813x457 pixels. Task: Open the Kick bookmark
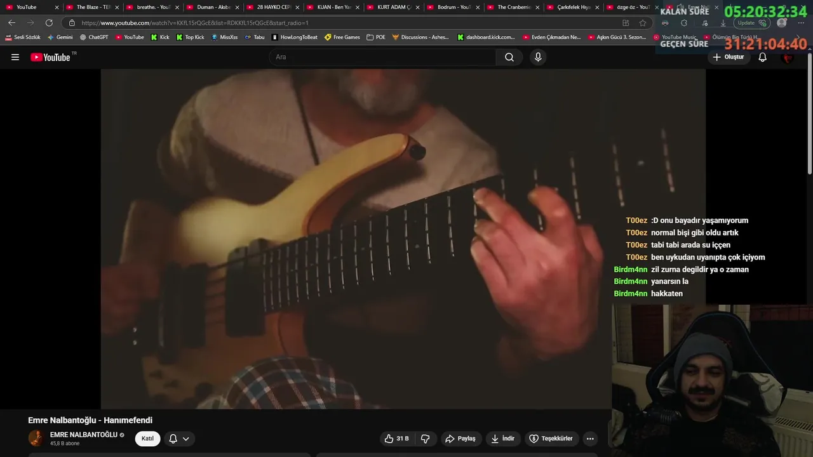coord(160,37)
